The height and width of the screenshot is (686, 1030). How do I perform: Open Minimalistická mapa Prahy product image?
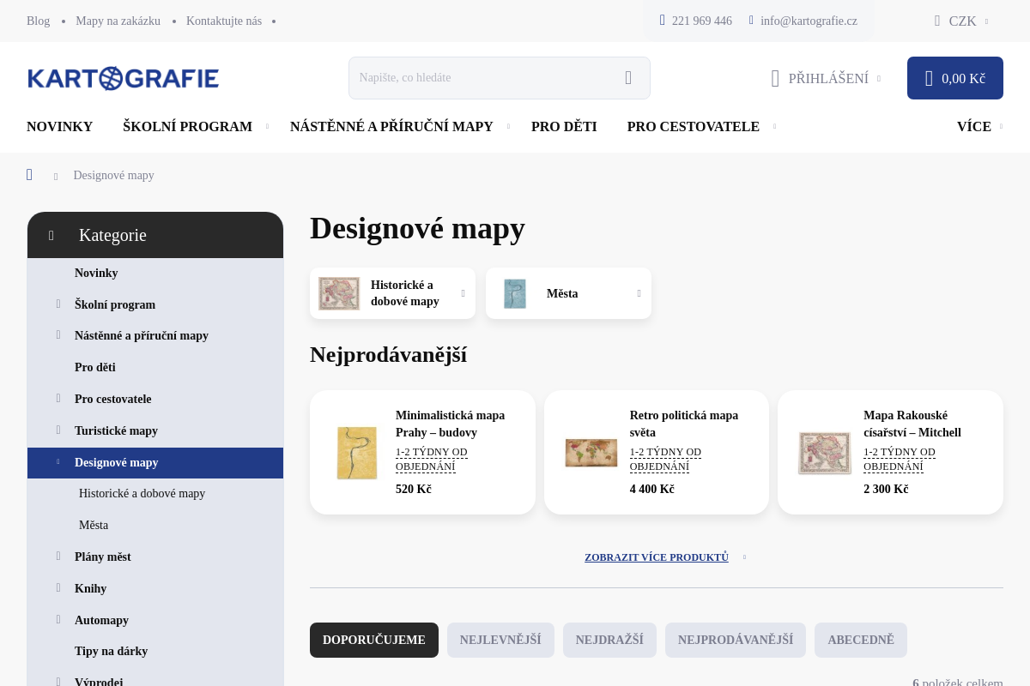(x=357, y=453)
